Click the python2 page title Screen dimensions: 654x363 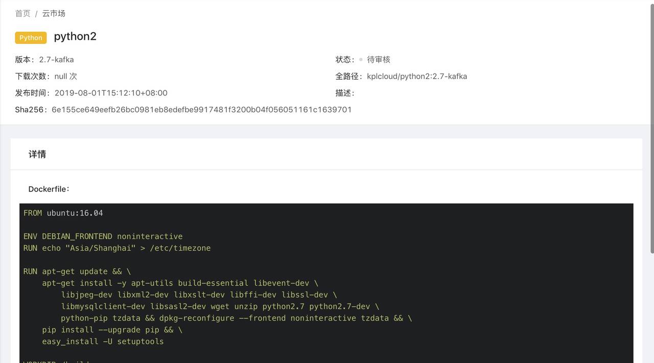coord(75,37)
